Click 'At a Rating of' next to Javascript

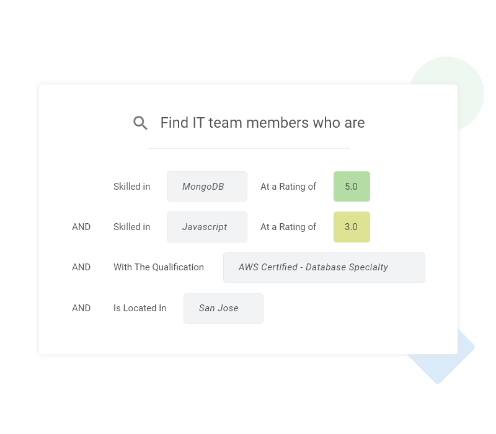coord(288,227)
